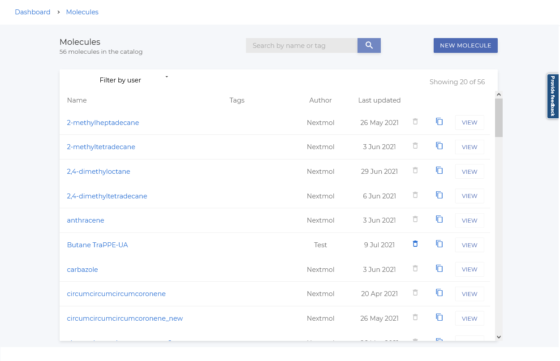Screen dimensions: 560x361
Task: Open the Butane TraPPE-UA link
Action: point(97,245)
